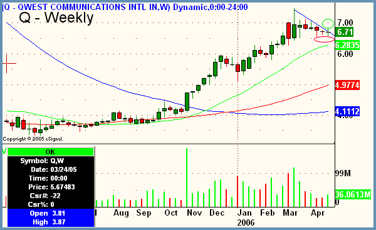Click the 6.71 current price tag

point(345,32)
